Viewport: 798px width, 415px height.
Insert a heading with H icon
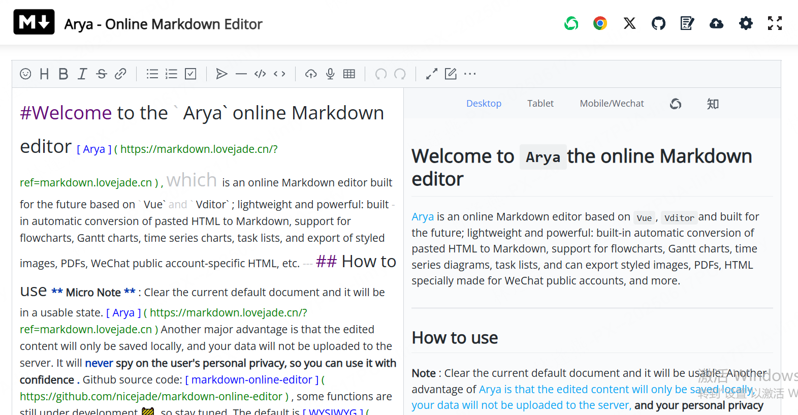click(44, 74)
